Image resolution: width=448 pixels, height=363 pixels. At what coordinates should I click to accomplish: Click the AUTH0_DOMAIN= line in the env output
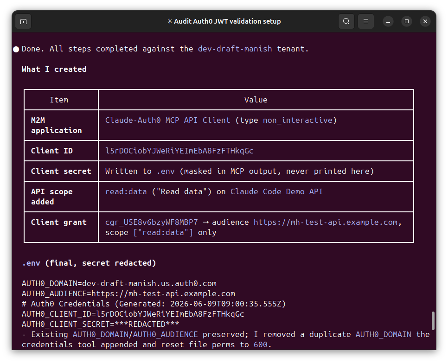119,283
